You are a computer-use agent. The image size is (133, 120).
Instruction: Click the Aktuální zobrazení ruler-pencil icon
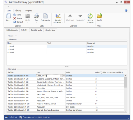pos(58,16)
